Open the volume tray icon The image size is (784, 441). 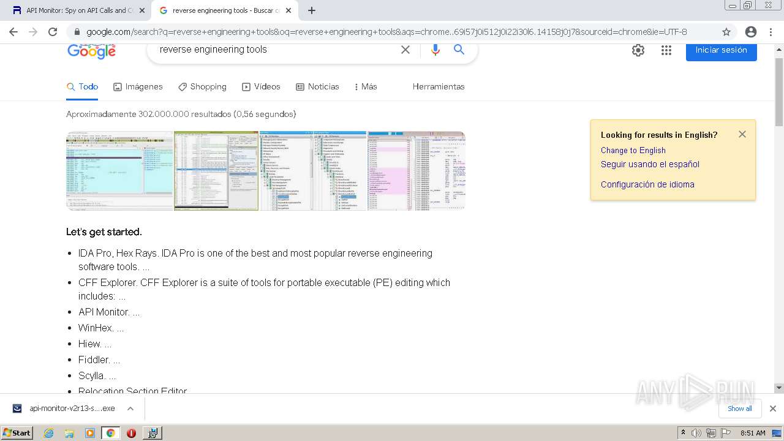point(696,433)
